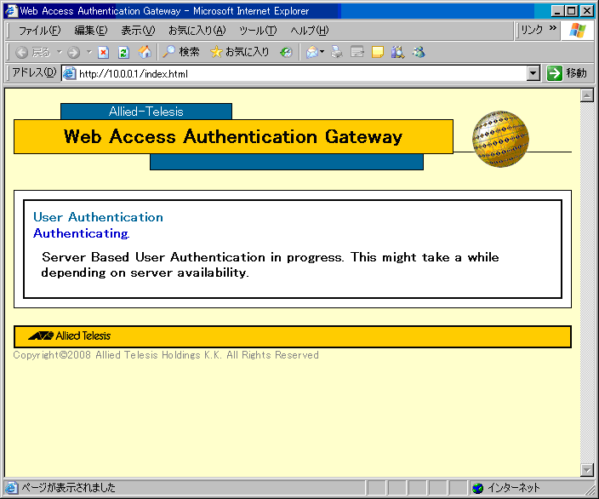This screenshot has height=499, width=599.
Task: Click the Mail envelope icon
Action: 311,52
